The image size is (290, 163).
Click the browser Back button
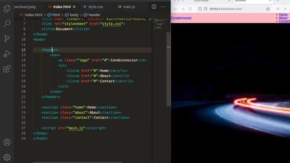click(176, 9)
